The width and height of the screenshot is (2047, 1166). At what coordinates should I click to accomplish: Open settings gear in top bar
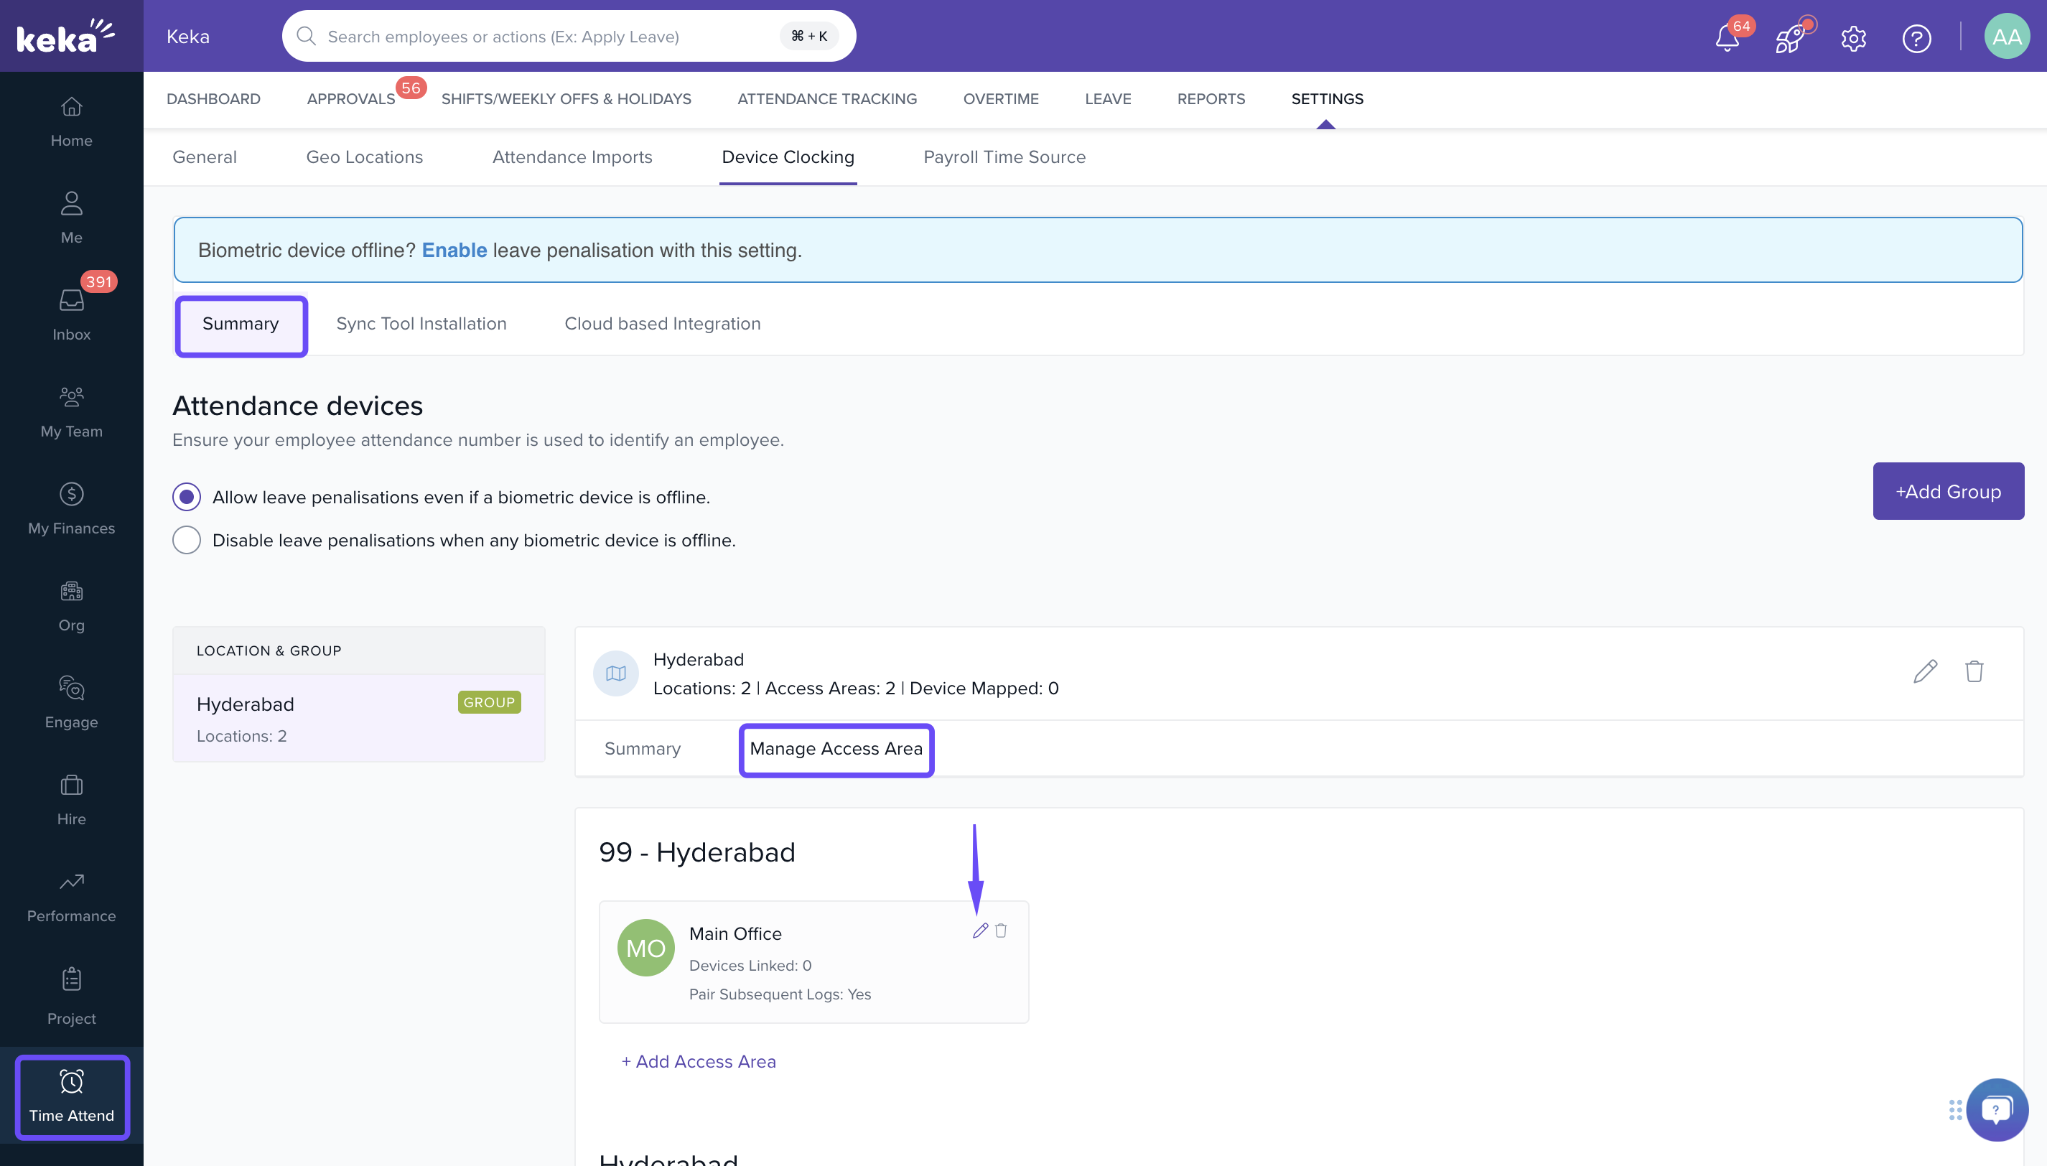[1853, 37]
